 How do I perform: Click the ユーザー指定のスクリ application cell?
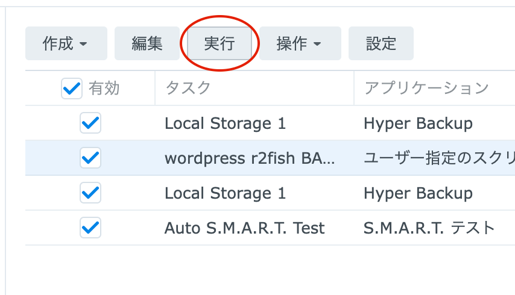[439, 158]
